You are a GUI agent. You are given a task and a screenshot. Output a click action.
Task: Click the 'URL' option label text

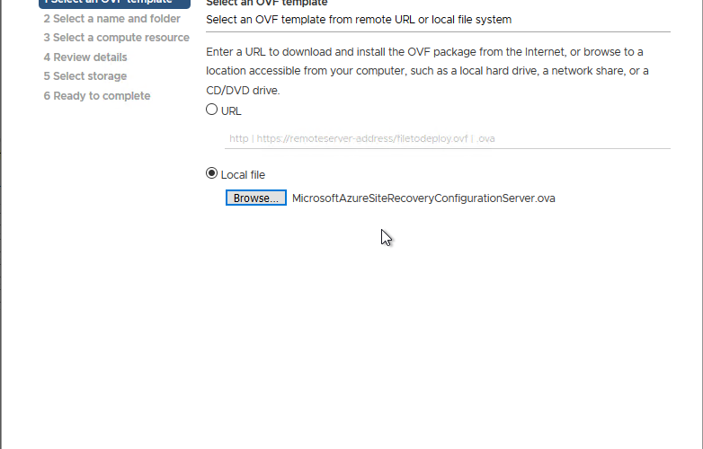click(x=231, y=111)
